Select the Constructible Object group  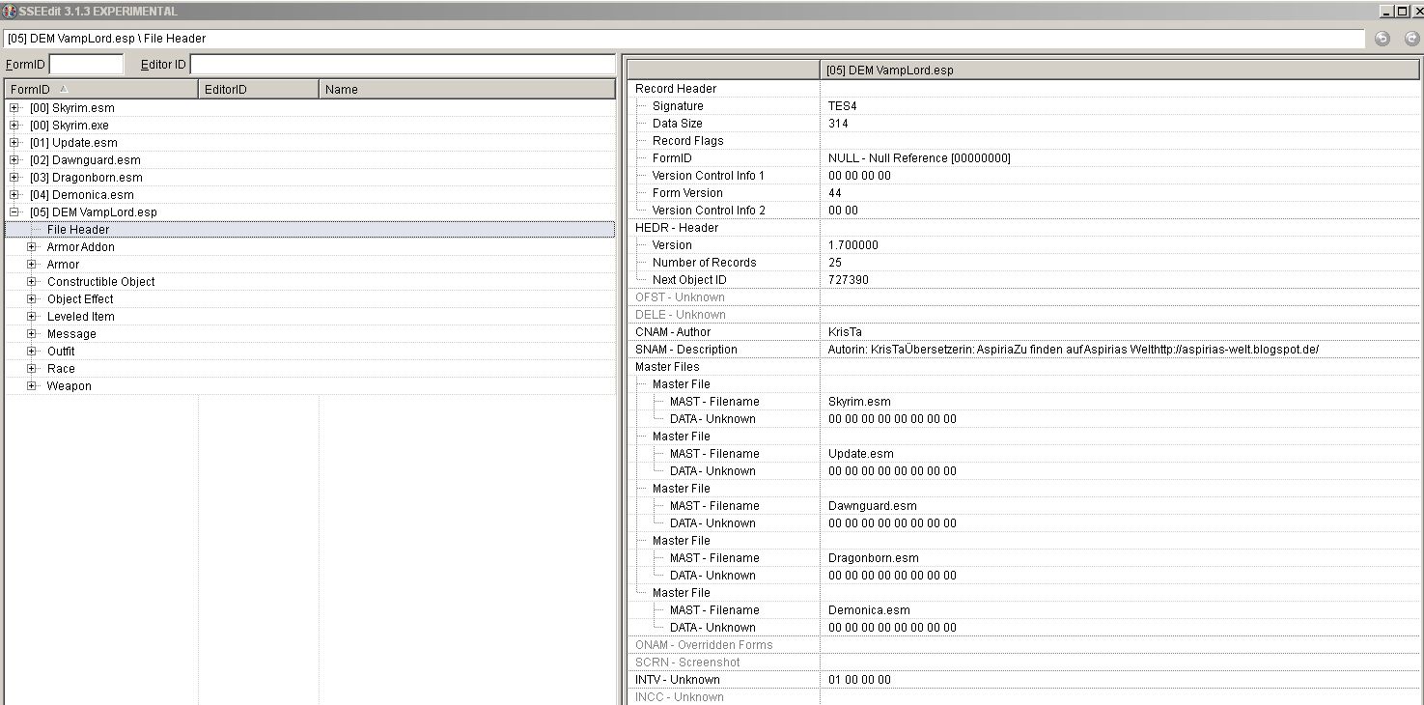point(100,282)
